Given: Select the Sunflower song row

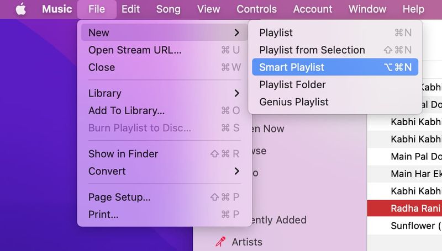Looking at the screenshot, I should pos(404,226).
